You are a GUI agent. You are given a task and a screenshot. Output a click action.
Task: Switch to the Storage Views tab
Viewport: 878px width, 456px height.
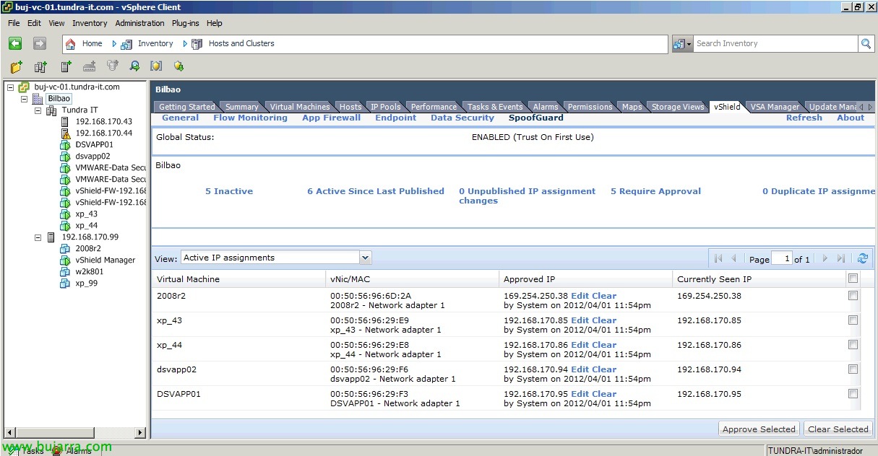678,107
